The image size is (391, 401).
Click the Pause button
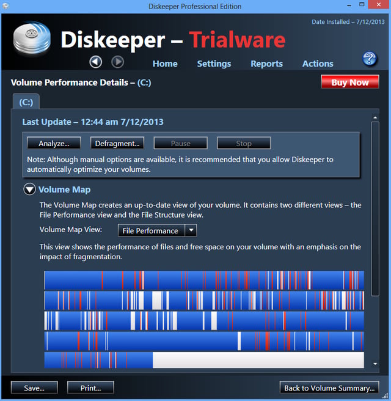coord(180,143)
